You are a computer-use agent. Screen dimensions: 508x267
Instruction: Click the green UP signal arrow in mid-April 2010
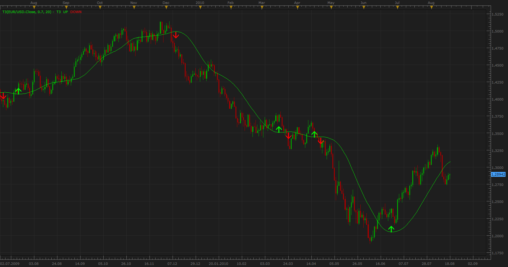click(314, 134)
